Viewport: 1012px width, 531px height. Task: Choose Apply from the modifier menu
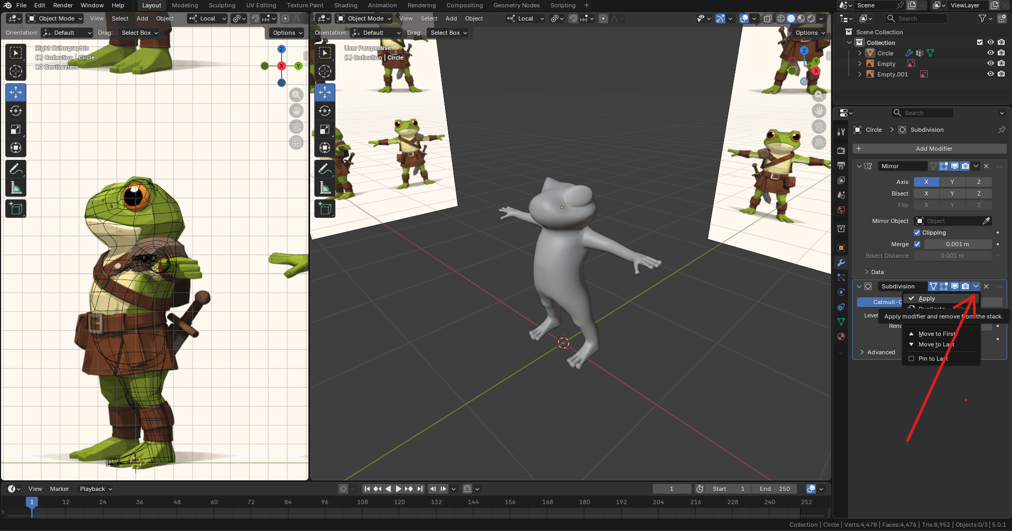pos(927,298)
